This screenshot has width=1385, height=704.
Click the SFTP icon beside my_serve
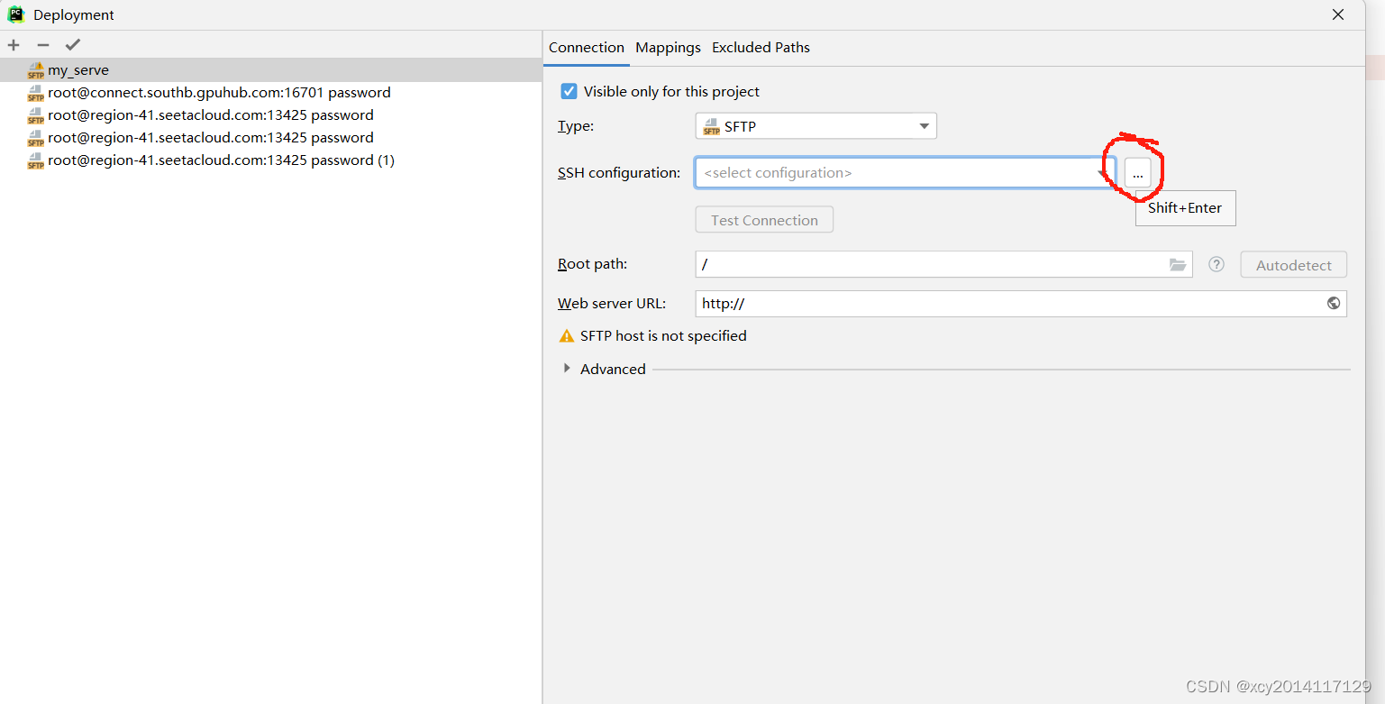(x=35, y=69)
